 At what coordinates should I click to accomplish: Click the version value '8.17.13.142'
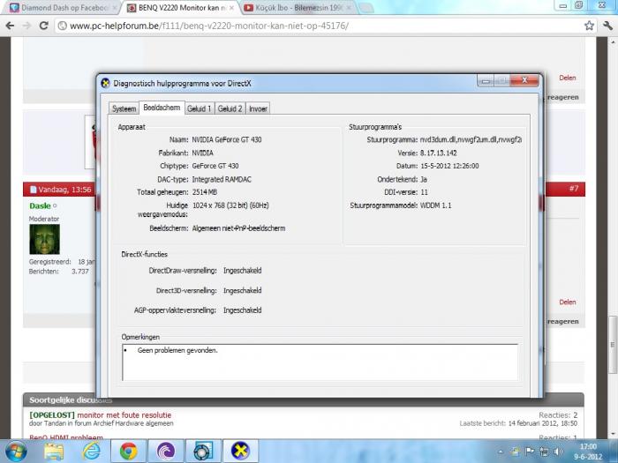(x=438, y=153)
